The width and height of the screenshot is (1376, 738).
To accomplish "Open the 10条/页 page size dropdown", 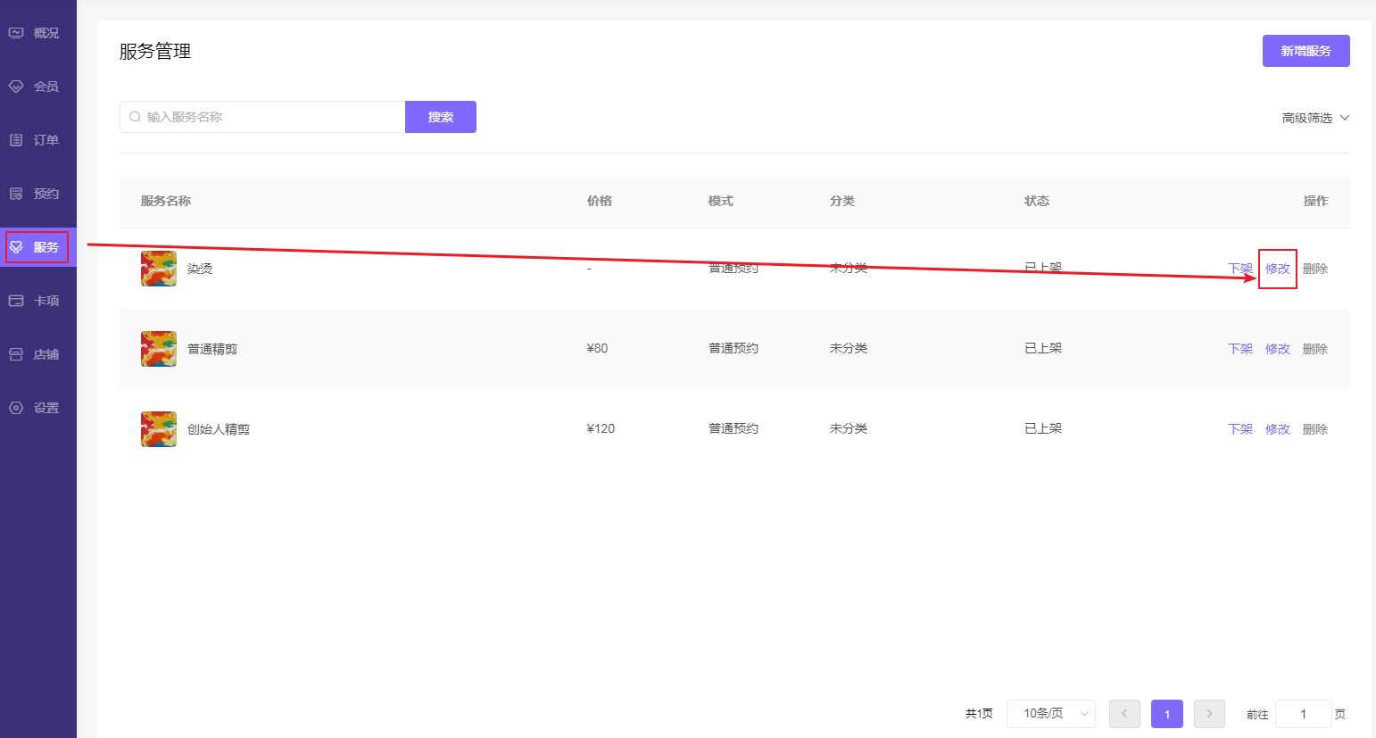I will click(x=1051, y=714).
